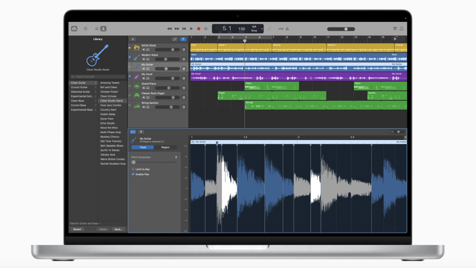The width and height of the screenshot is (476, 268).
Task: Click the Revert button at bottom left
Action: (77, 229)
